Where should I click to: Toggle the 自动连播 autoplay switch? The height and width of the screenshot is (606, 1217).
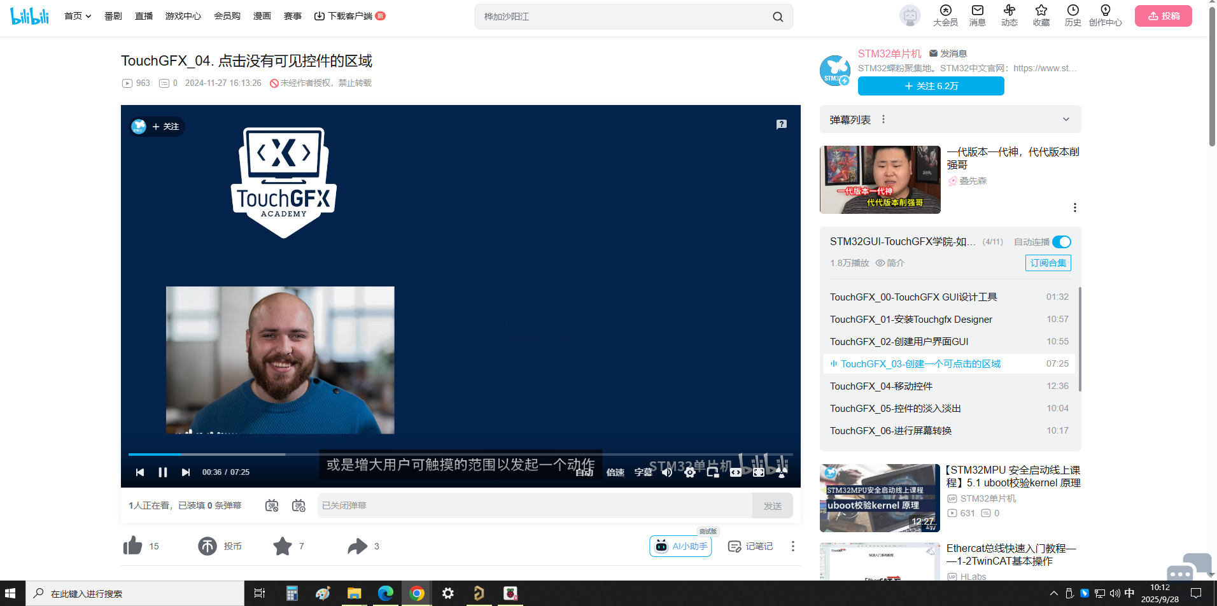tap(1061, 242)
